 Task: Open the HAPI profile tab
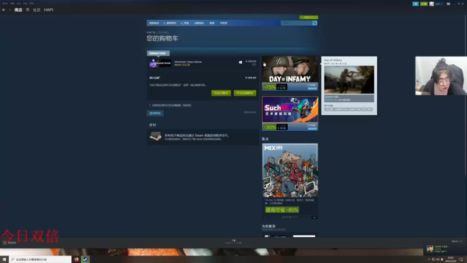pos(48,10)
